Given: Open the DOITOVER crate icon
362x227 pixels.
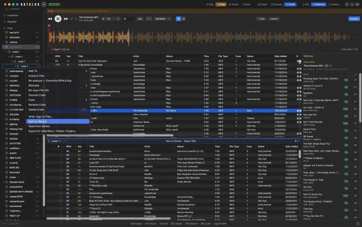Looking at the screenshot, I should pyautogui.click(x=7, y=95).
